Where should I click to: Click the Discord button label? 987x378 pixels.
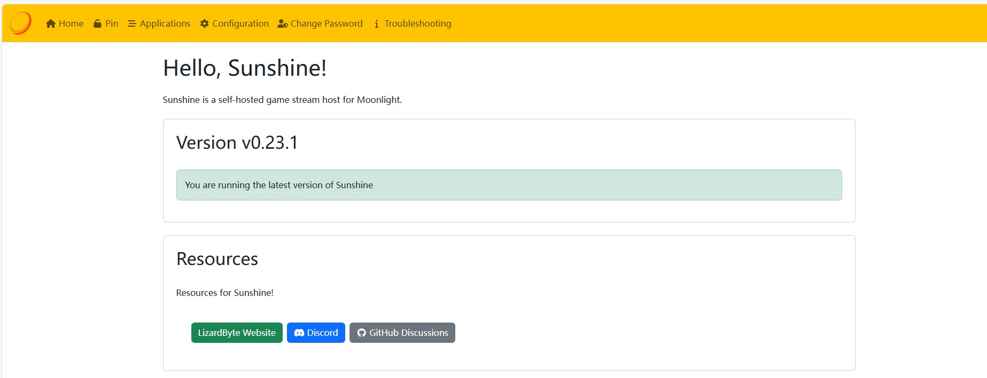pyautogui.click(x=322, y=333)
